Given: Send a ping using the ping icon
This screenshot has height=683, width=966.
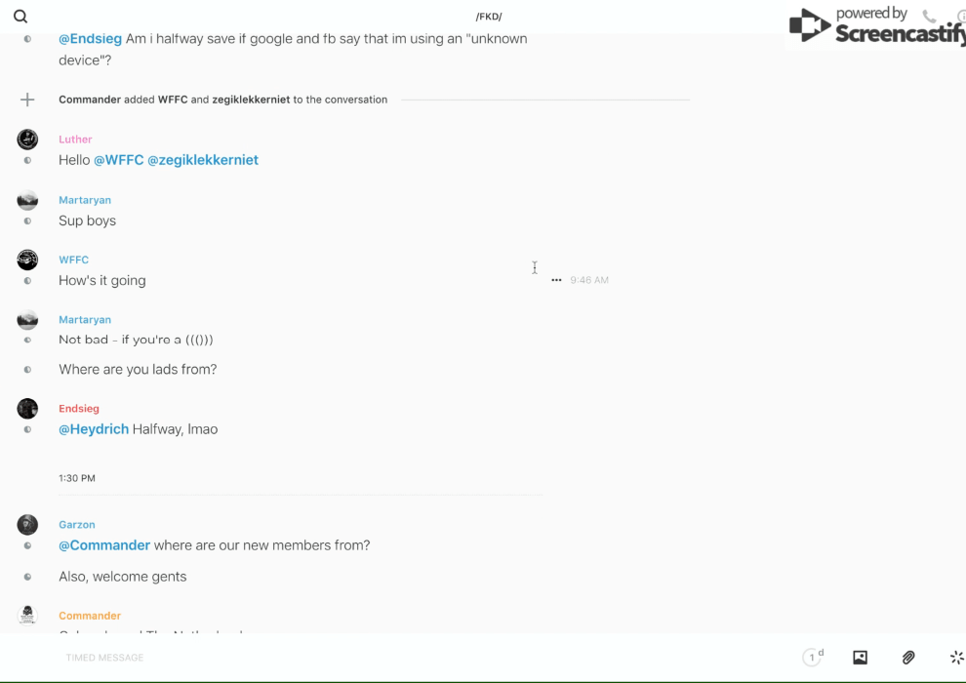Looking at the screenshot, I should coord(956,658).
